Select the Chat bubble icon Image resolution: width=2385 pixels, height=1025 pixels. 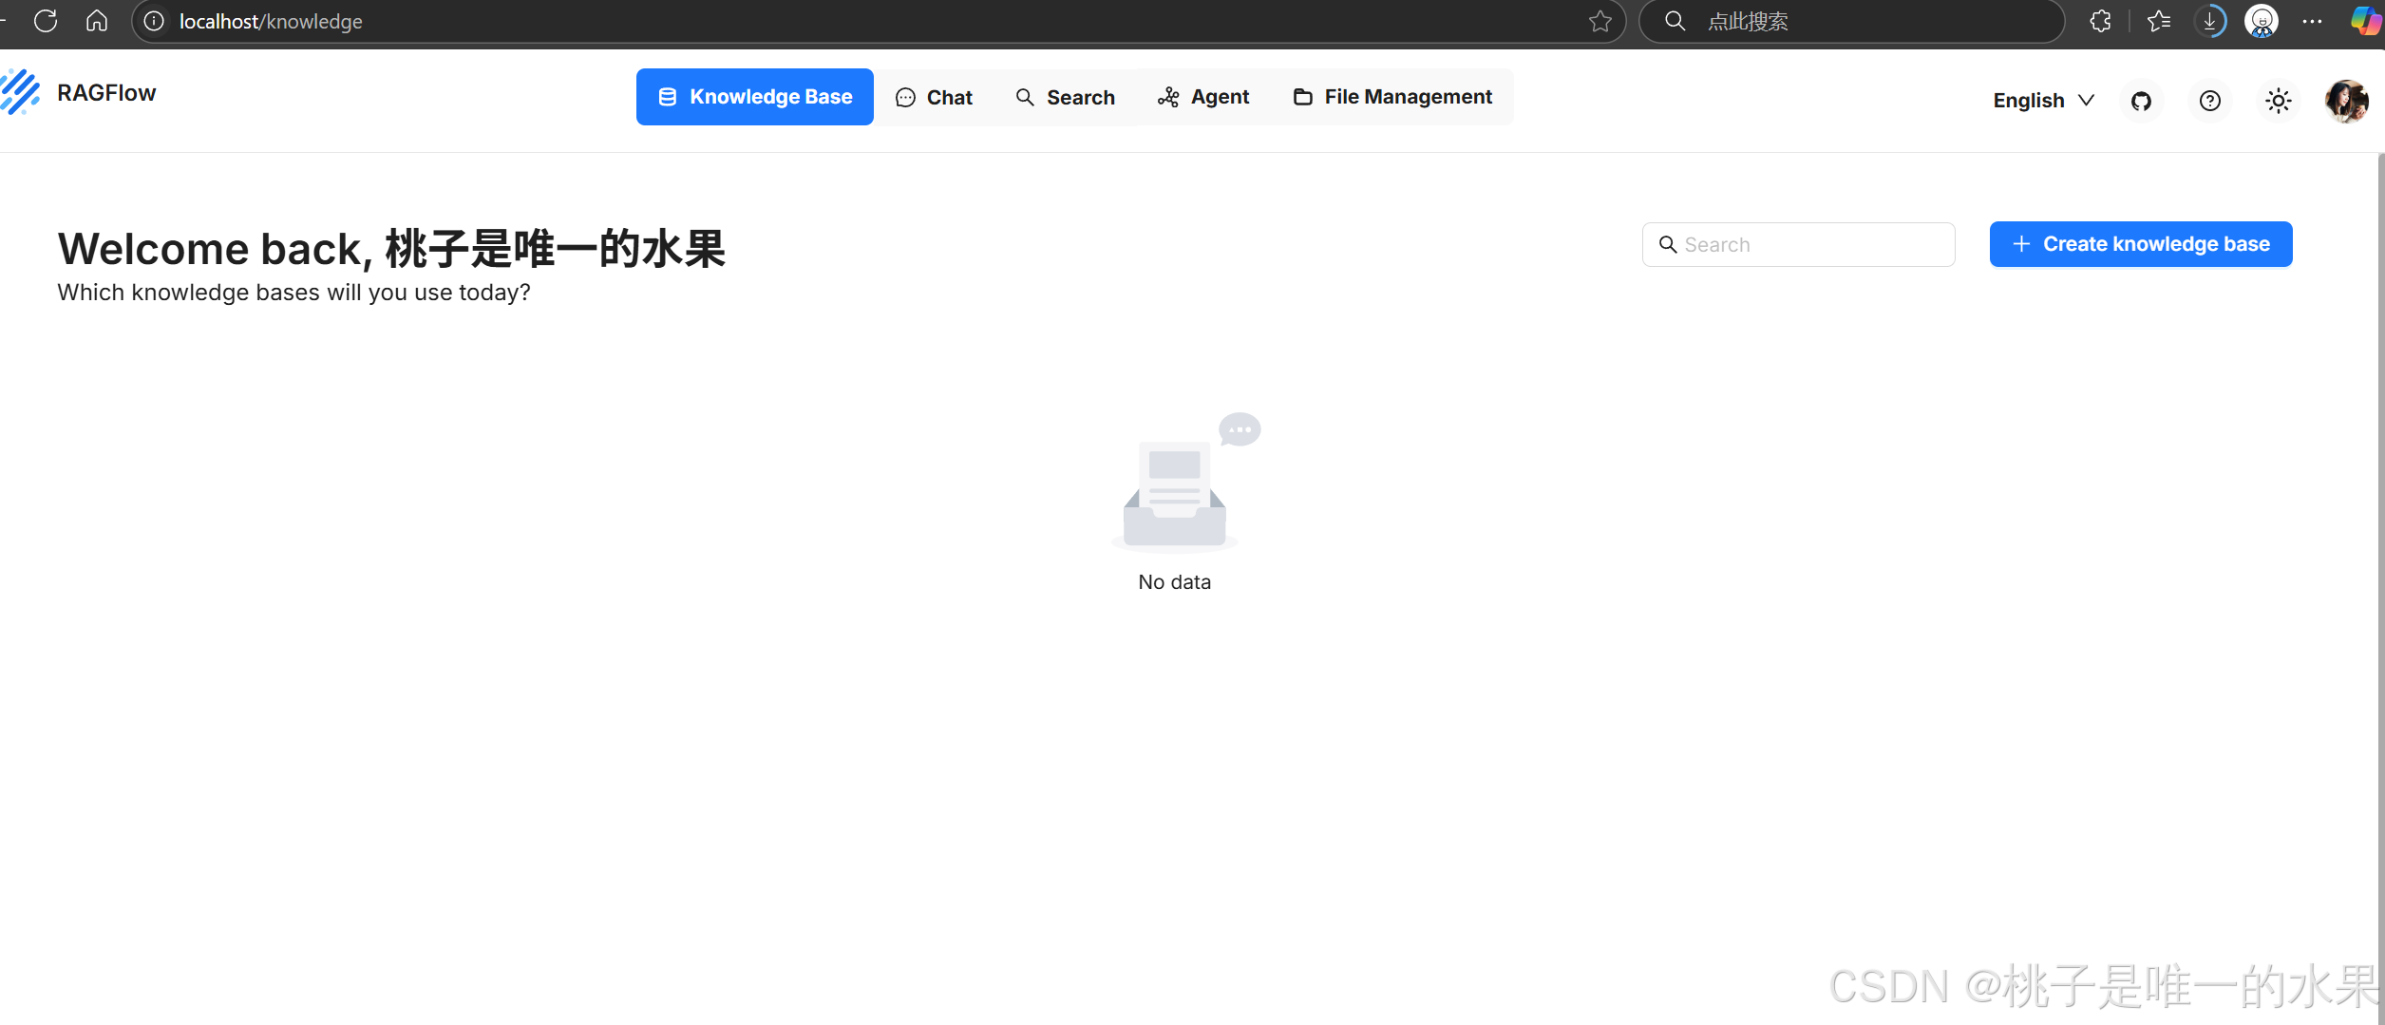point(903,97)
